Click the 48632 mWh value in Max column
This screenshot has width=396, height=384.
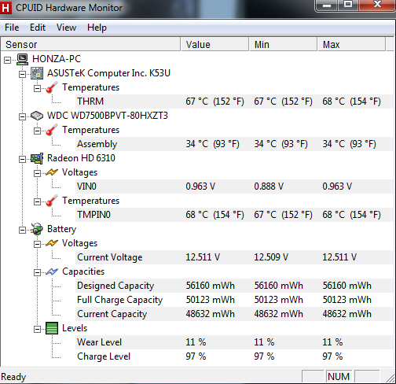coord(346,314)
